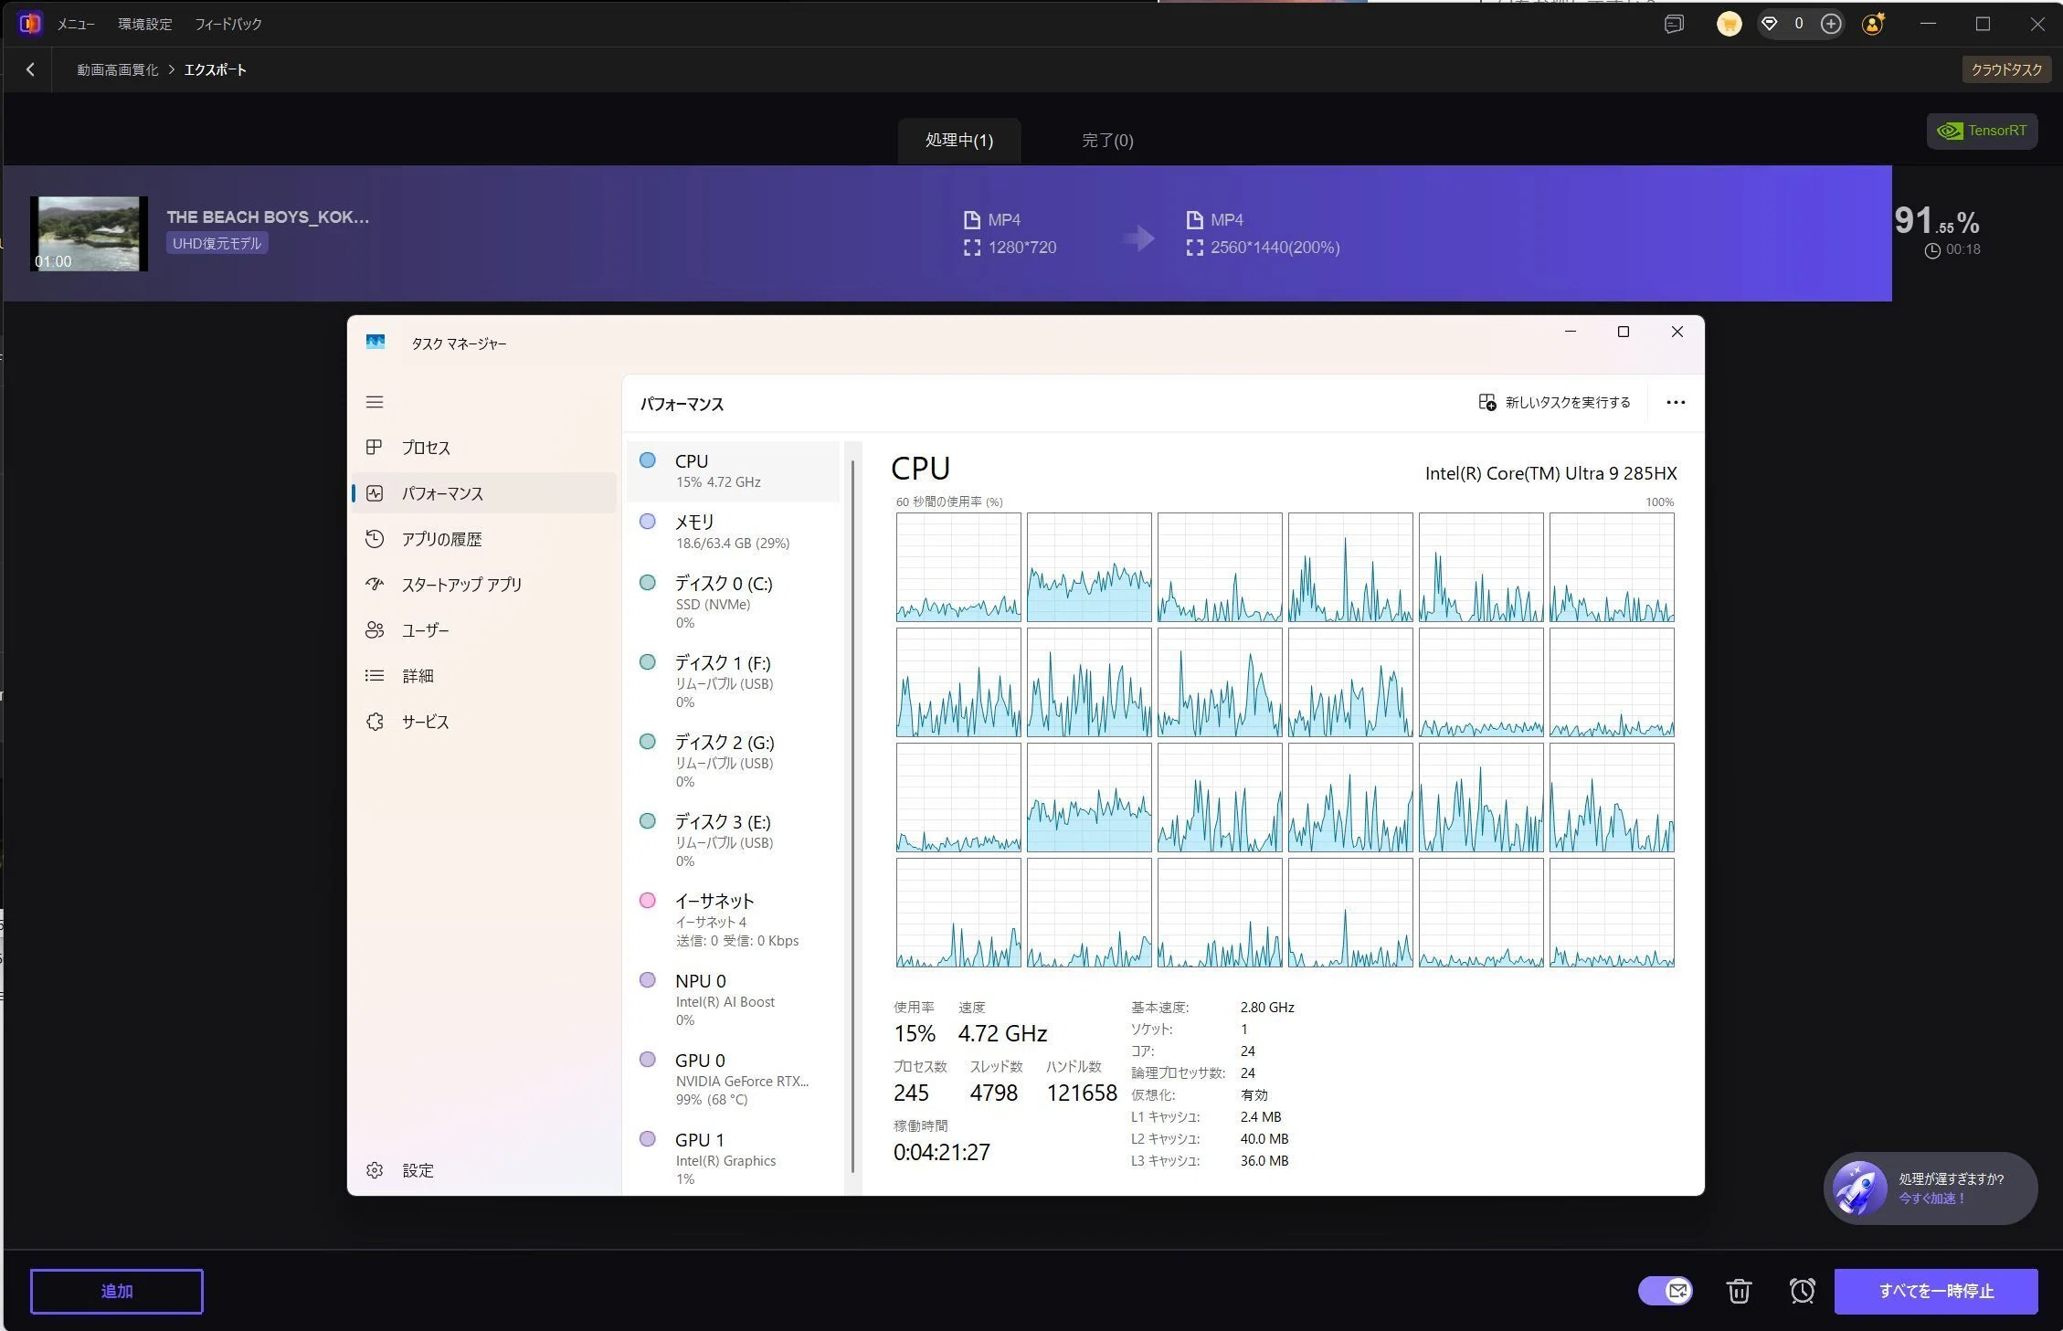This screenshot has height=1331, width=2063.
Task: Select the イーサネット entry
Action: (x=734, y=920)
